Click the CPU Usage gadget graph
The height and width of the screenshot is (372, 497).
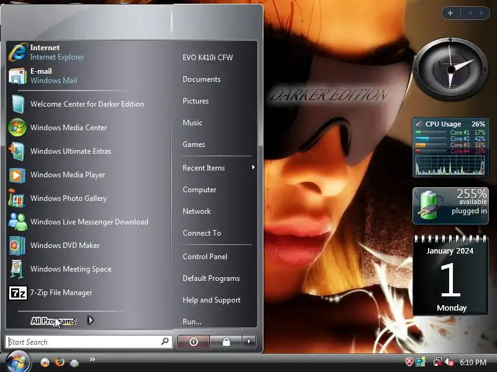450,166
